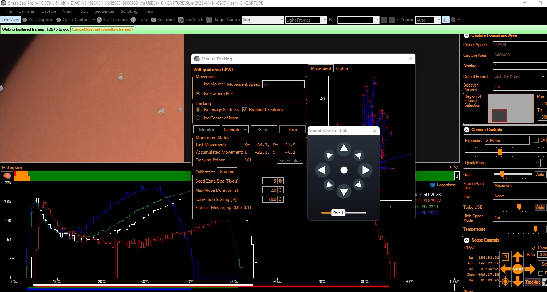Click the Start Capture toolbar button
Screen dimensions: 547x292
coord(37,20)
